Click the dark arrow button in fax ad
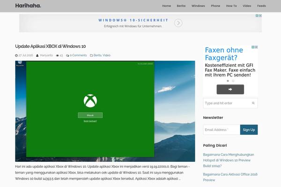The width and height of the screenshot is (281, 187). coord(230,89)
